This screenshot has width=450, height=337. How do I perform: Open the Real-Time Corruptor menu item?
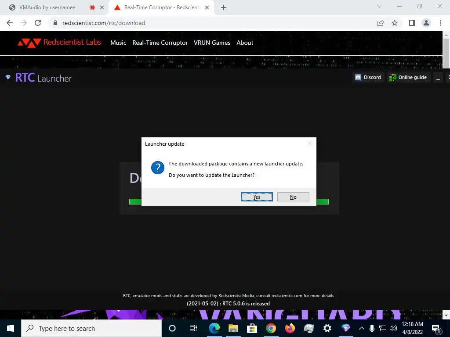pos(160,43)
